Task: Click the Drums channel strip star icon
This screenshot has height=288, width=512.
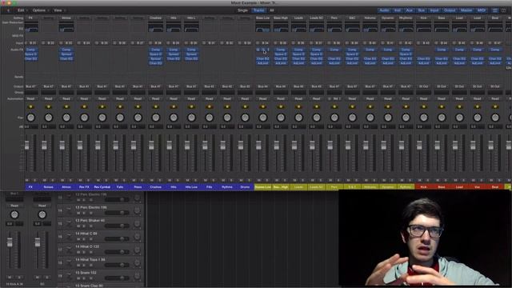Action: (x=245, y=106)
